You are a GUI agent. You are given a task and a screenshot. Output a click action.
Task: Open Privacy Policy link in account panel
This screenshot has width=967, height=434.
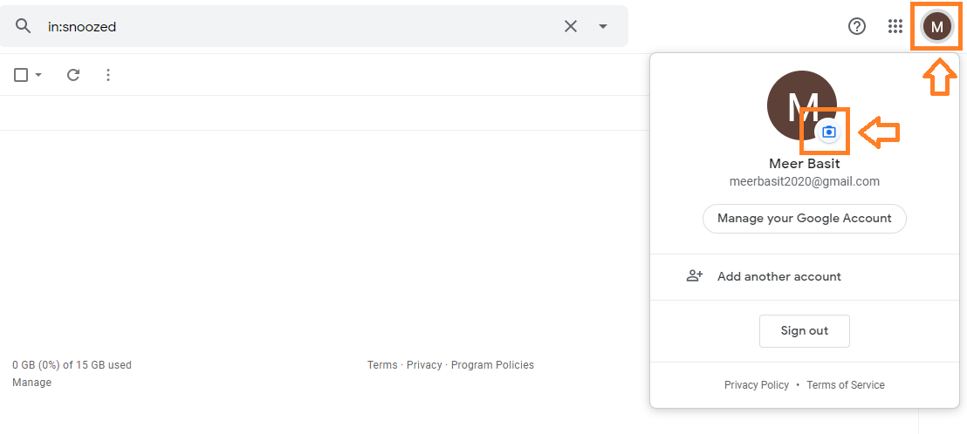pyautogui.click(x=756, y=384)
